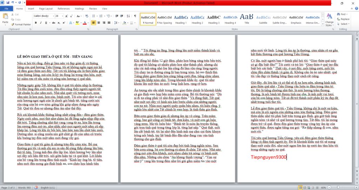Click the Save icon in quick access toolbar
Screen dimensions: 359x190
point(8,3)
